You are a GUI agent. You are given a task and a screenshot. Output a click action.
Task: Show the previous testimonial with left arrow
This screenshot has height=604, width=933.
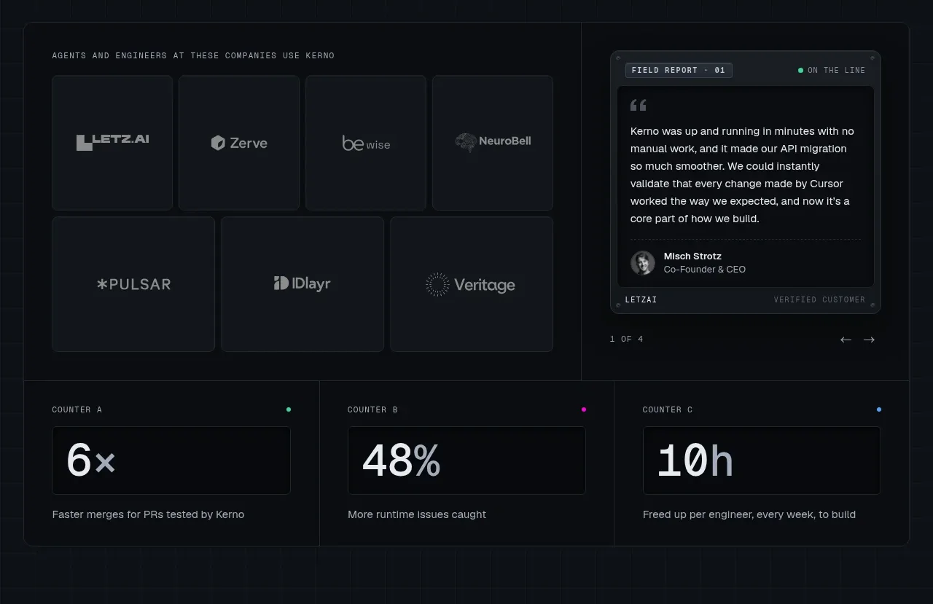point(846,340)
